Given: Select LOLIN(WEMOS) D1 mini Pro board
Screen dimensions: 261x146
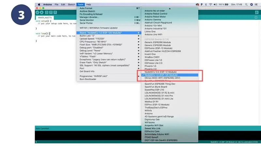Looking at the screenshot, I should pos(170,96).
